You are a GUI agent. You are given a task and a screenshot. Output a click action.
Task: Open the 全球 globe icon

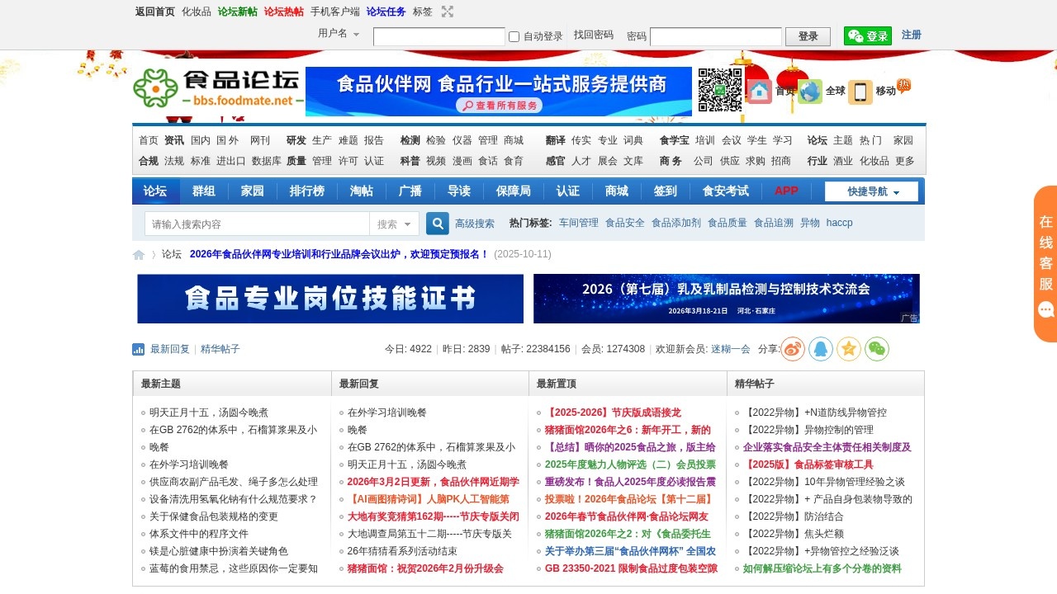click(x=810, y=92)
